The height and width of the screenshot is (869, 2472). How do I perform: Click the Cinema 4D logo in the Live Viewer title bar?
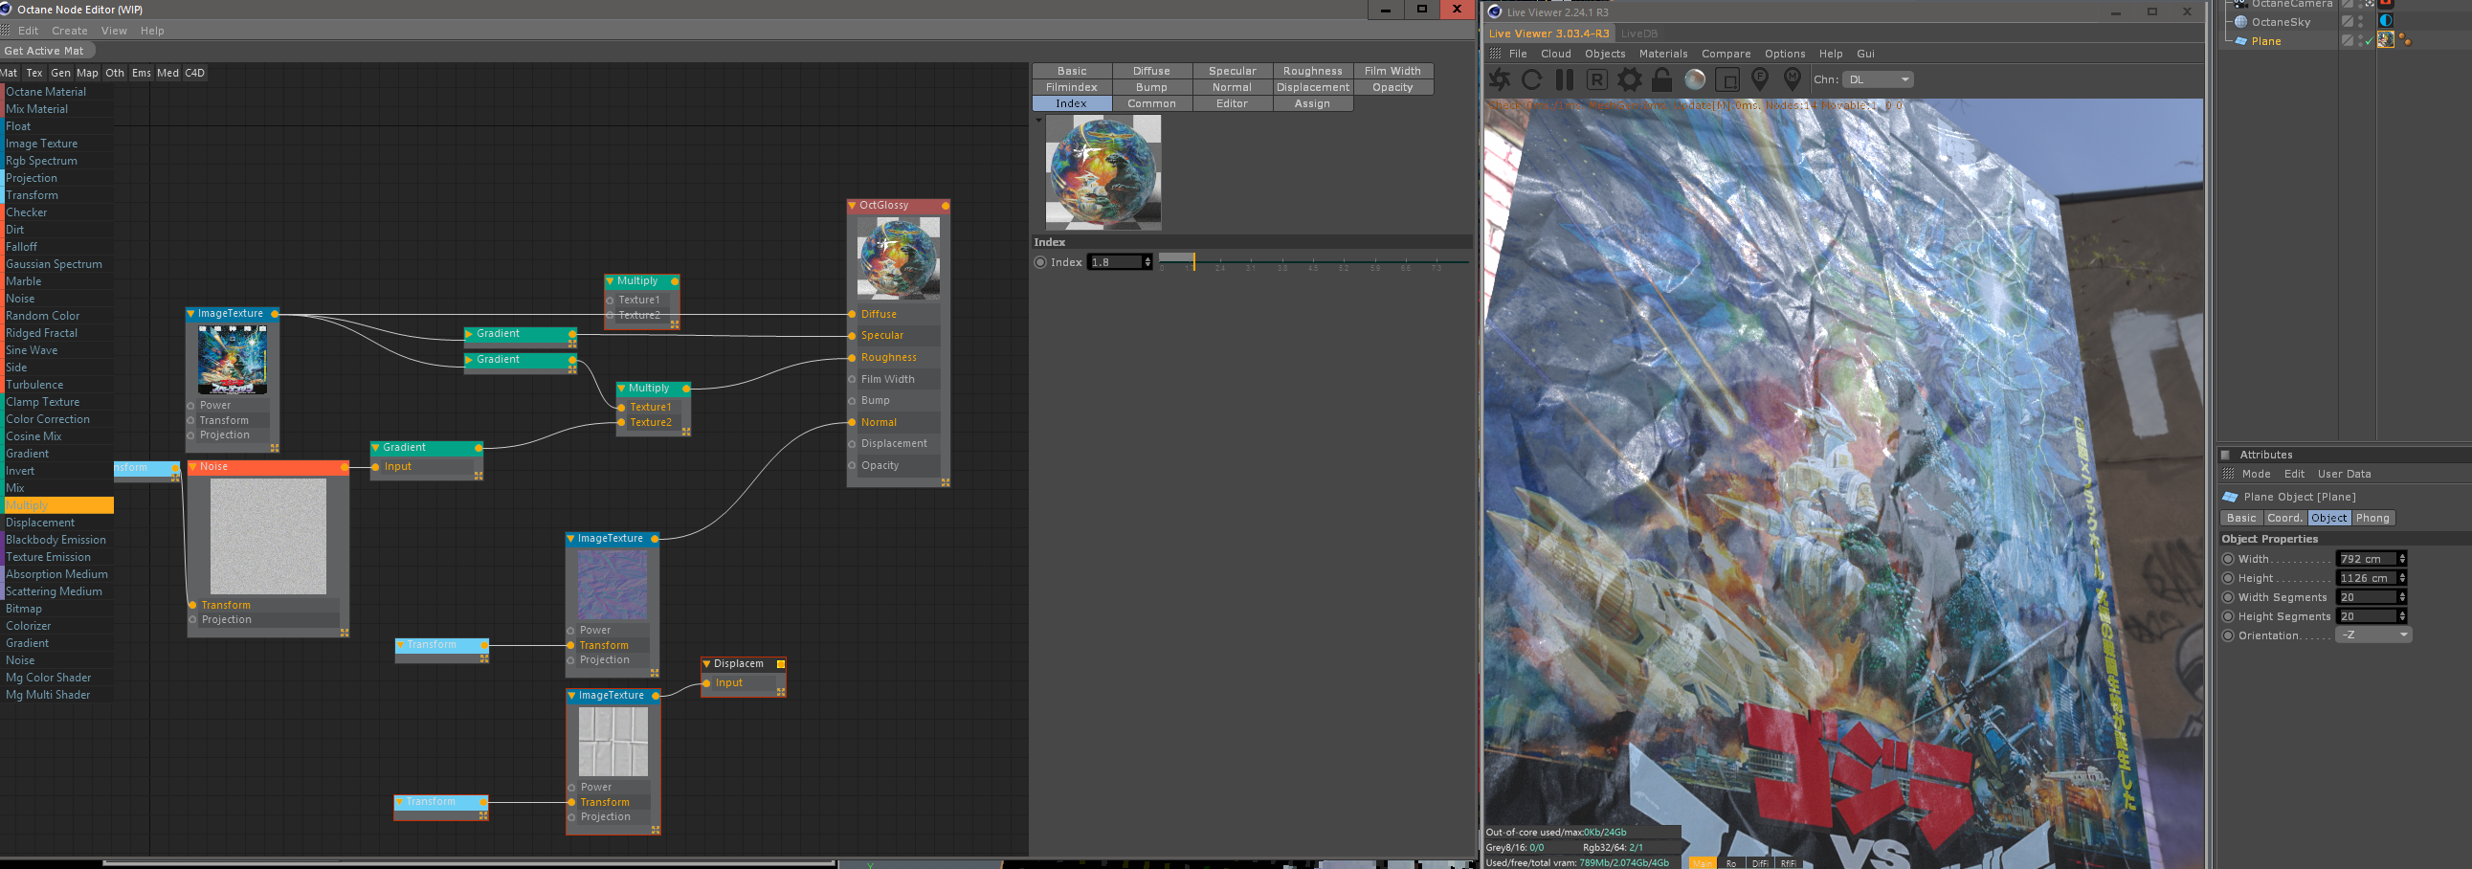1494,12
